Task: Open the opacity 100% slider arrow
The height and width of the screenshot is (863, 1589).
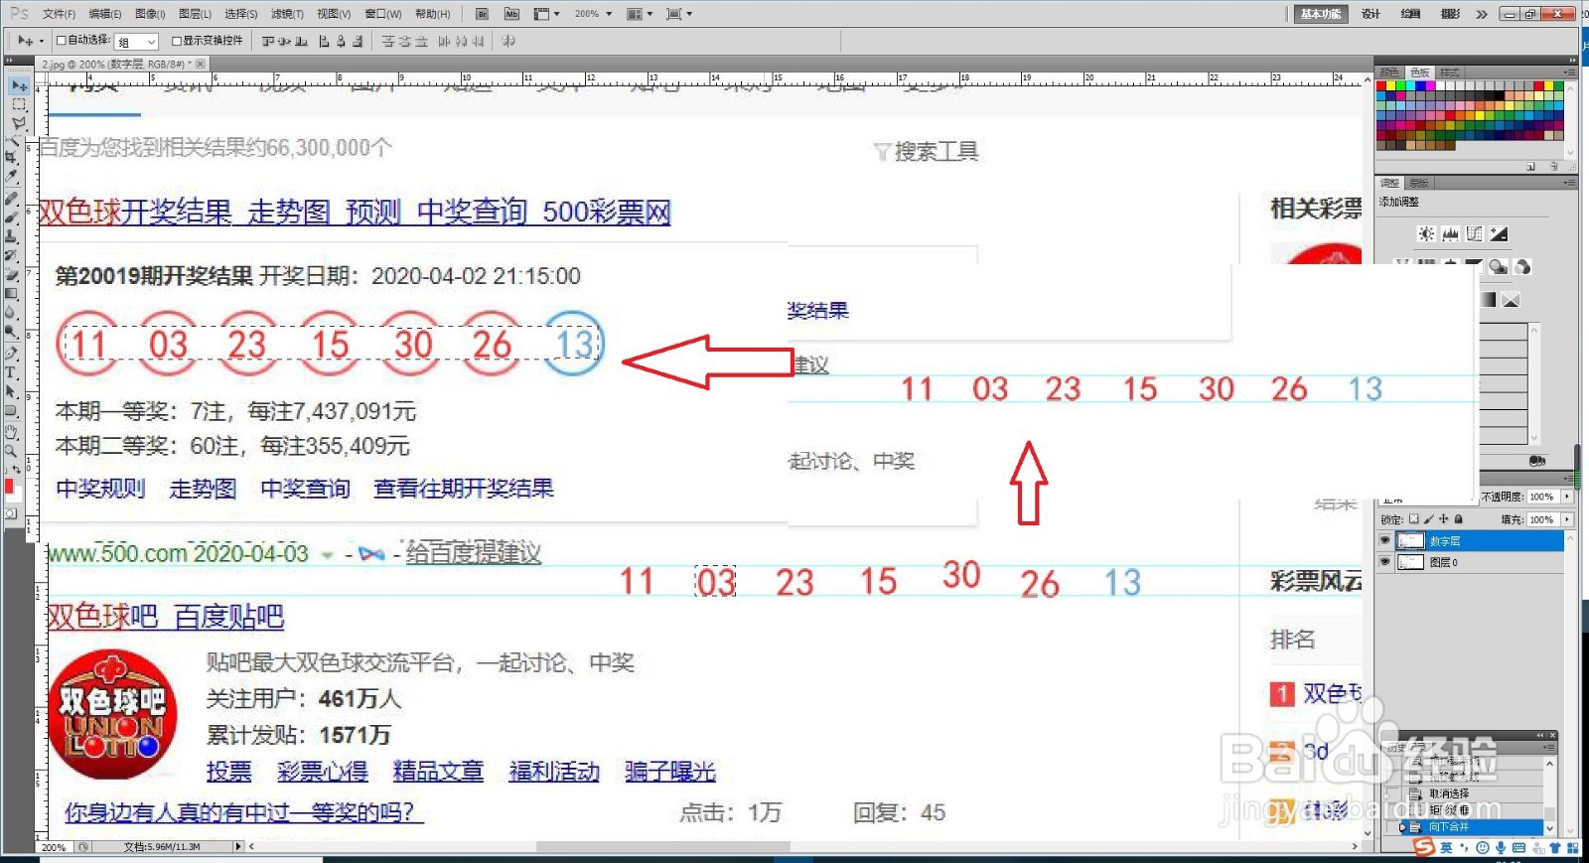Action: 1567,497
